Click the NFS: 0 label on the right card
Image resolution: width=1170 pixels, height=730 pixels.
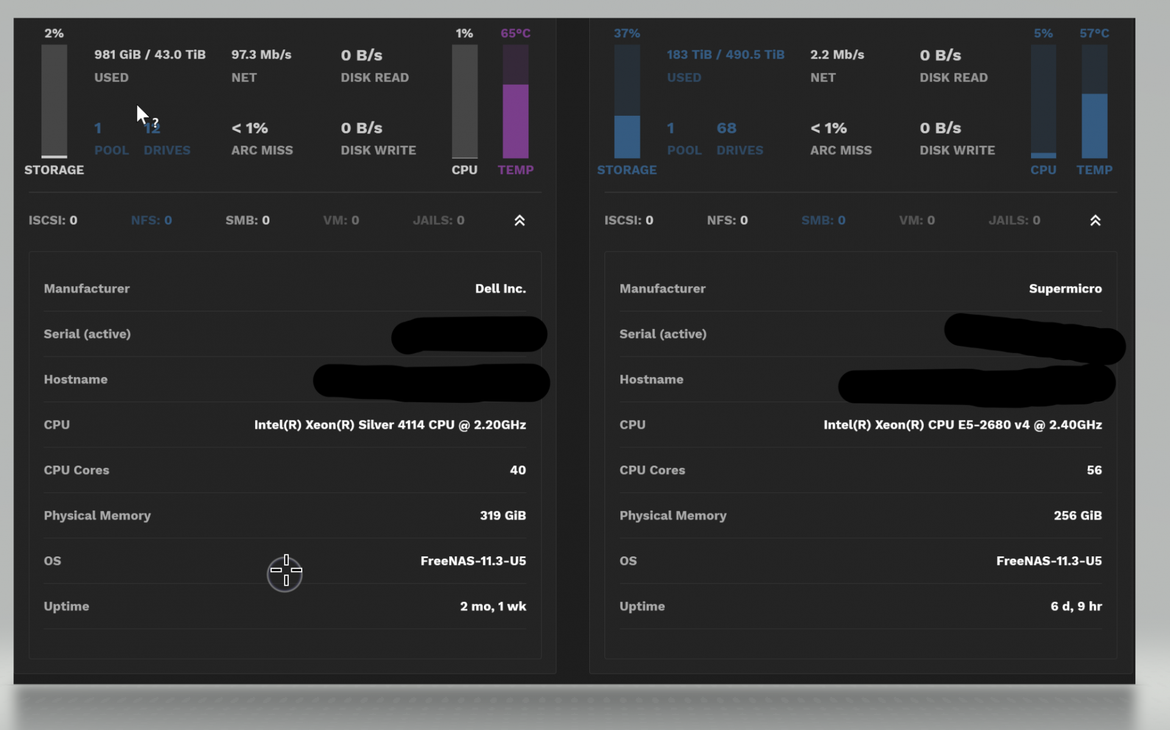pos(727,221)
